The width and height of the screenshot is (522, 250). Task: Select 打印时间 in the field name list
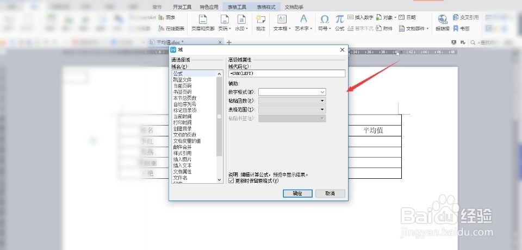point(183,122)
